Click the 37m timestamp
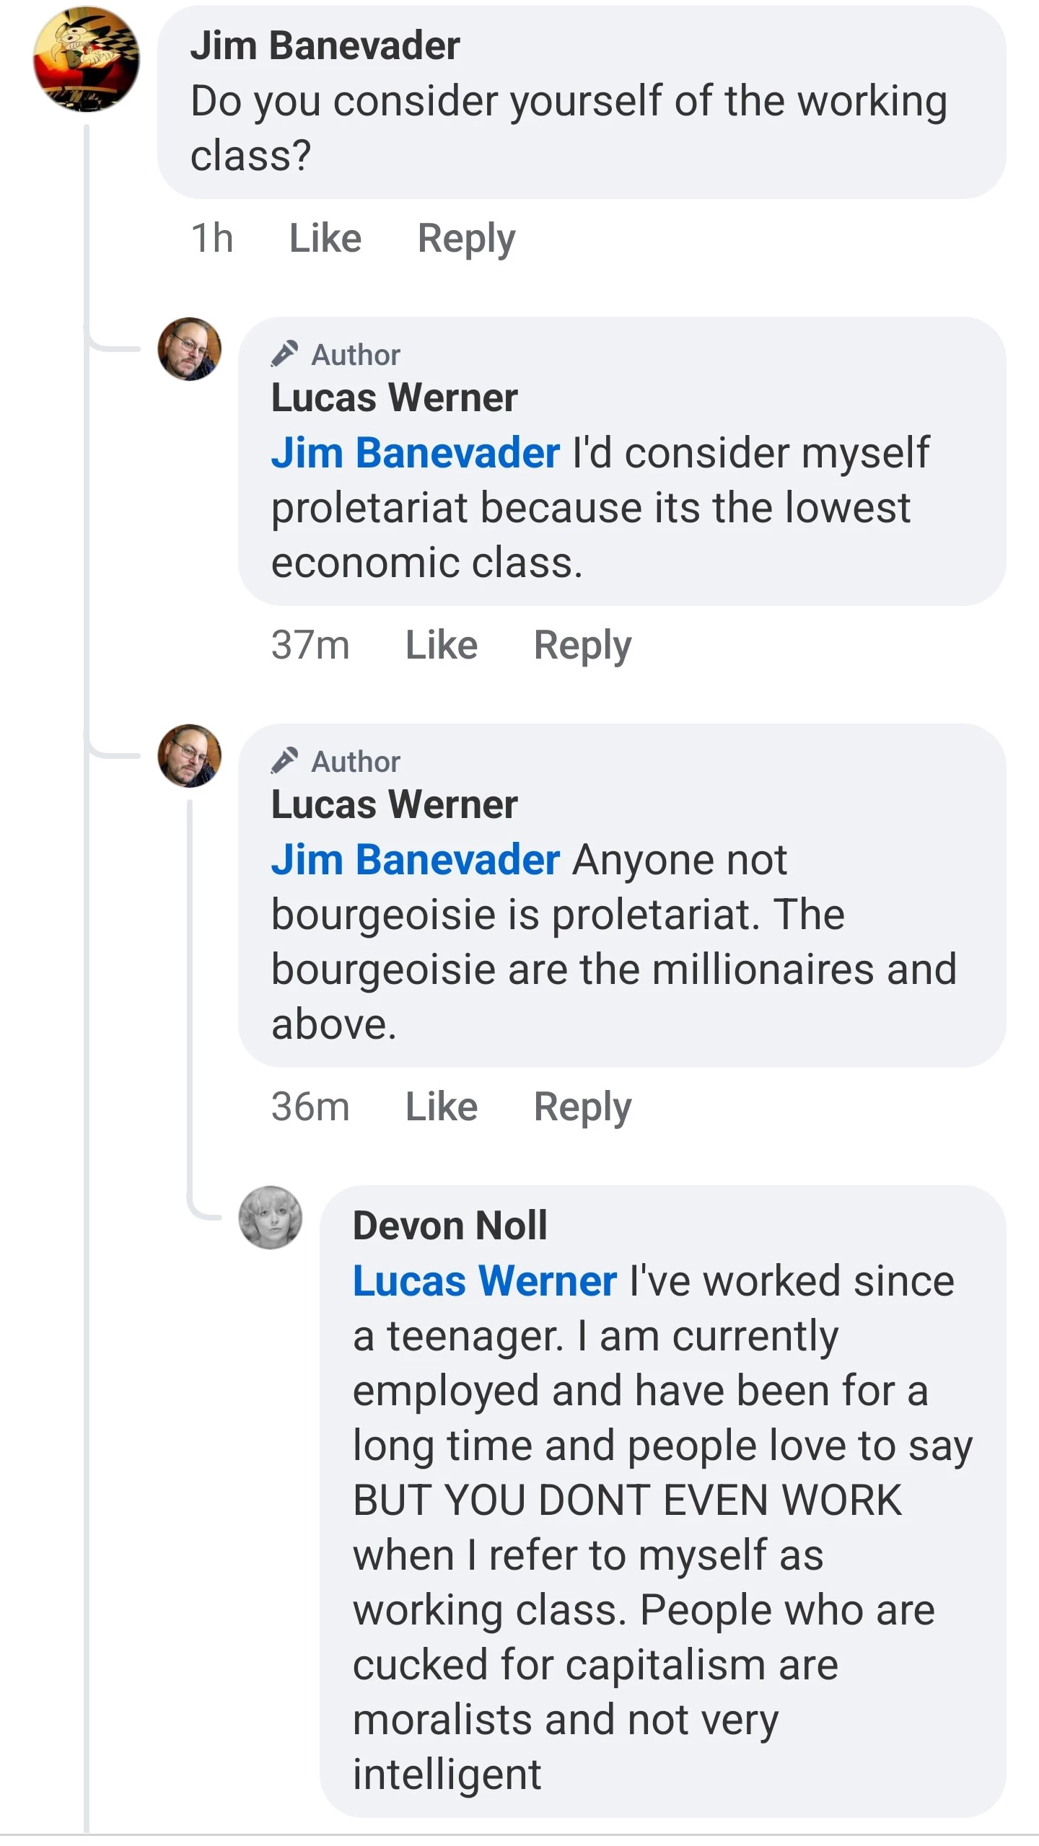This screenshot has width=1039, height=1846. click(x=310, y=645)
